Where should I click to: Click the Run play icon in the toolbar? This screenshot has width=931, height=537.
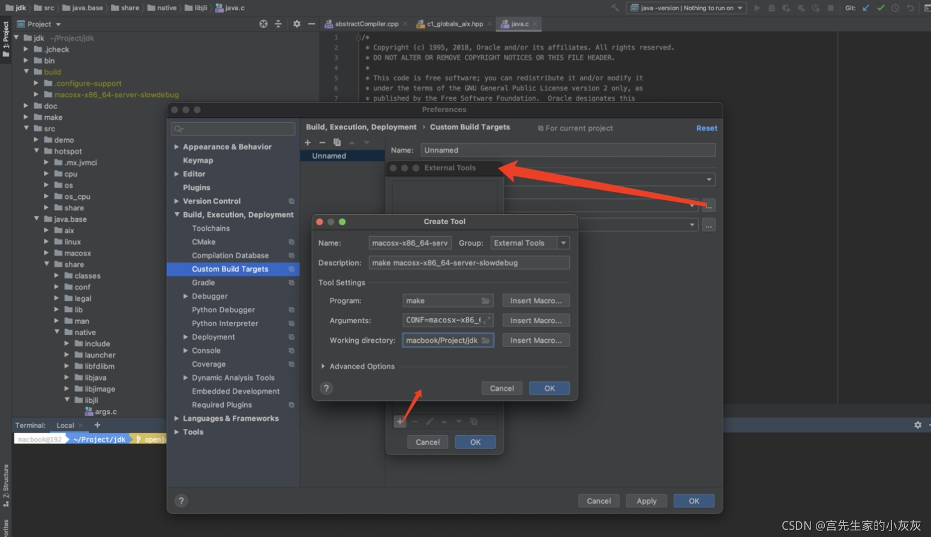(x=757, y=8)
